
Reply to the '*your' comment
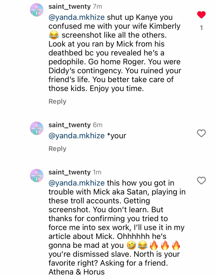pos(57,149)
